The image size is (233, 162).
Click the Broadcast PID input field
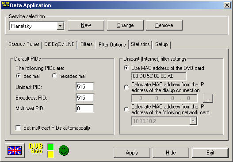[x=85, y=97]
